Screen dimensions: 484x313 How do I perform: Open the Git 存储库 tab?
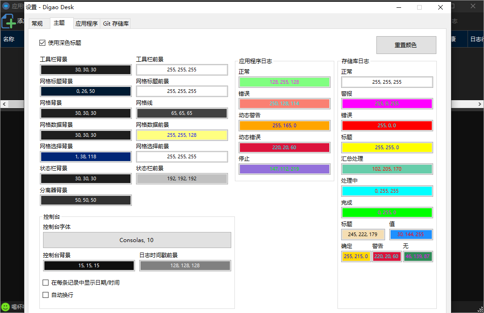point(116,23)
